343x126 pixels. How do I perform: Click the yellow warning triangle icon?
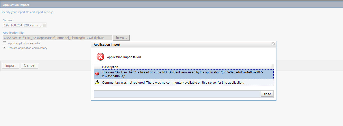[x=97, y=82]
